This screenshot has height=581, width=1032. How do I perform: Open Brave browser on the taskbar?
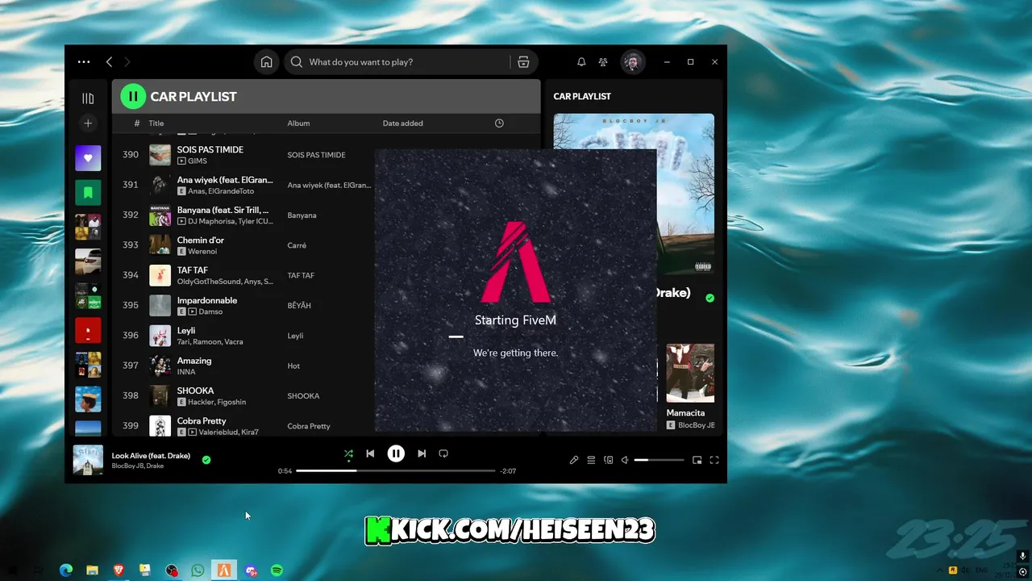point(119,571)
